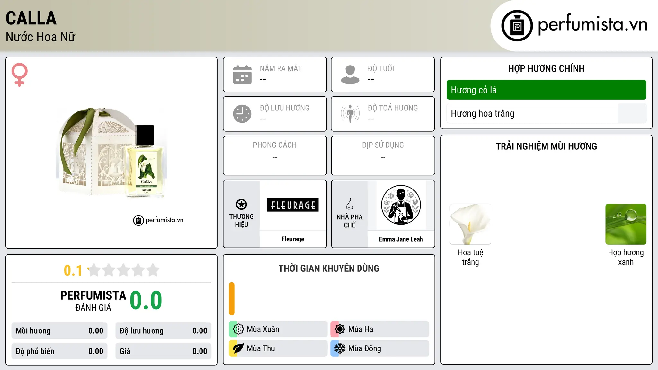This screenshot has height=370, width=658.
Task: Click the snowflake icon for Mùa Đông
Action: [340, 348]
